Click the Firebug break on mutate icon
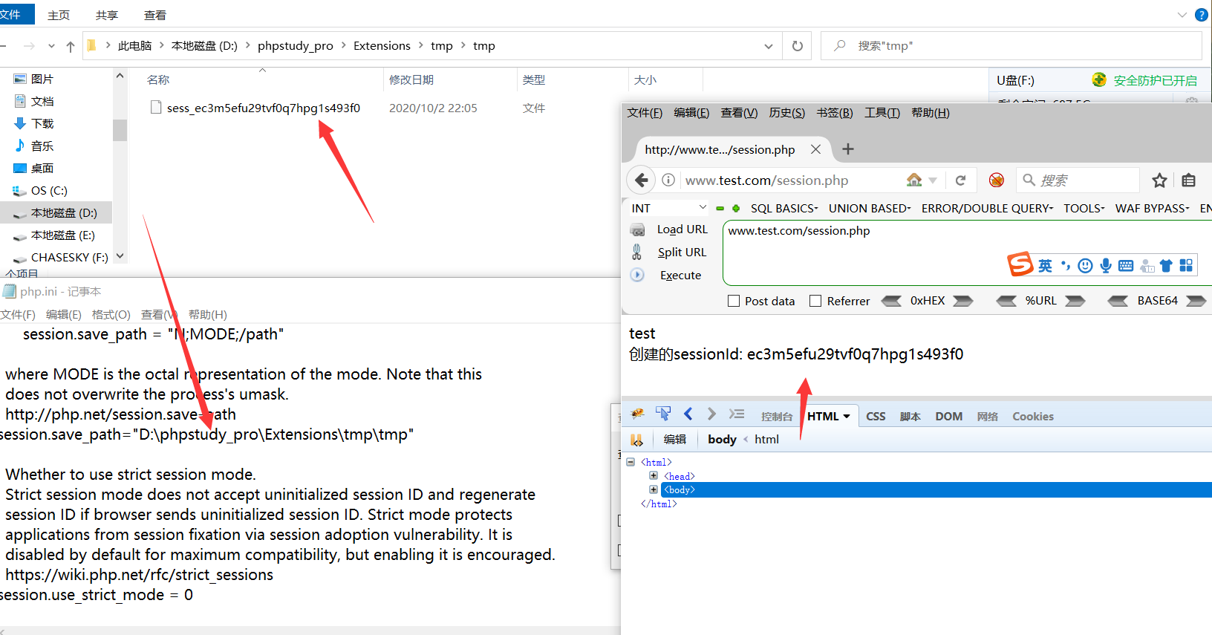This screenshot has width=1212, height=635. [636, 440]
